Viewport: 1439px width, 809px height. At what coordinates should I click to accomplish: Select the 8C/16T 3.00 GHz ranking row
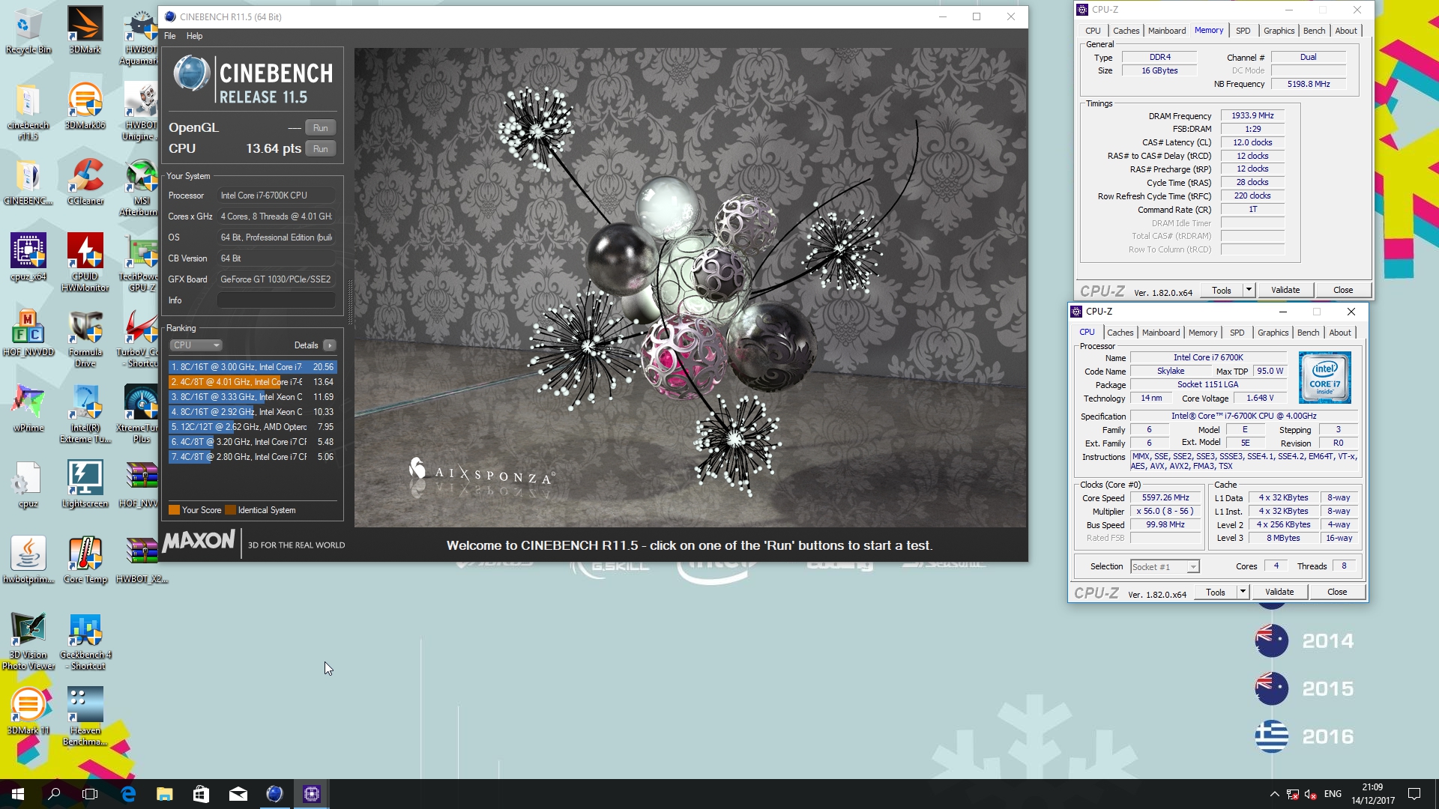(x=252, y=367)
